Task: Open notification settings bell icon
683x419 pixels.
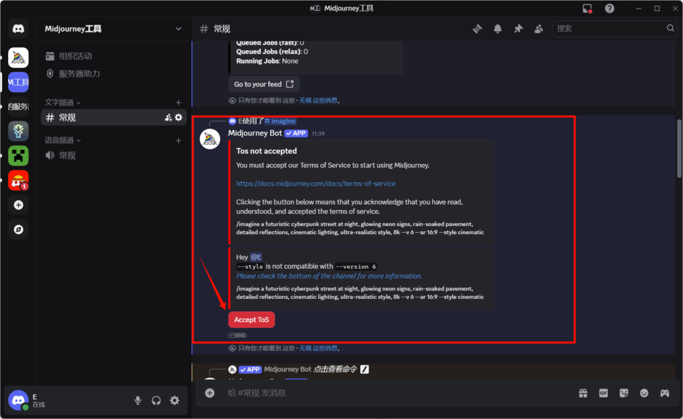Action: coord(498,29)
